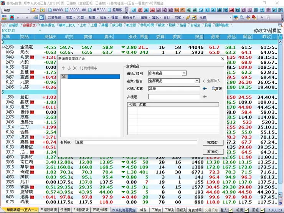The width and height of the screenshot is (284, 213).
Task: Switch to the 概念股 tab
Action: click(x=131, y=25)
